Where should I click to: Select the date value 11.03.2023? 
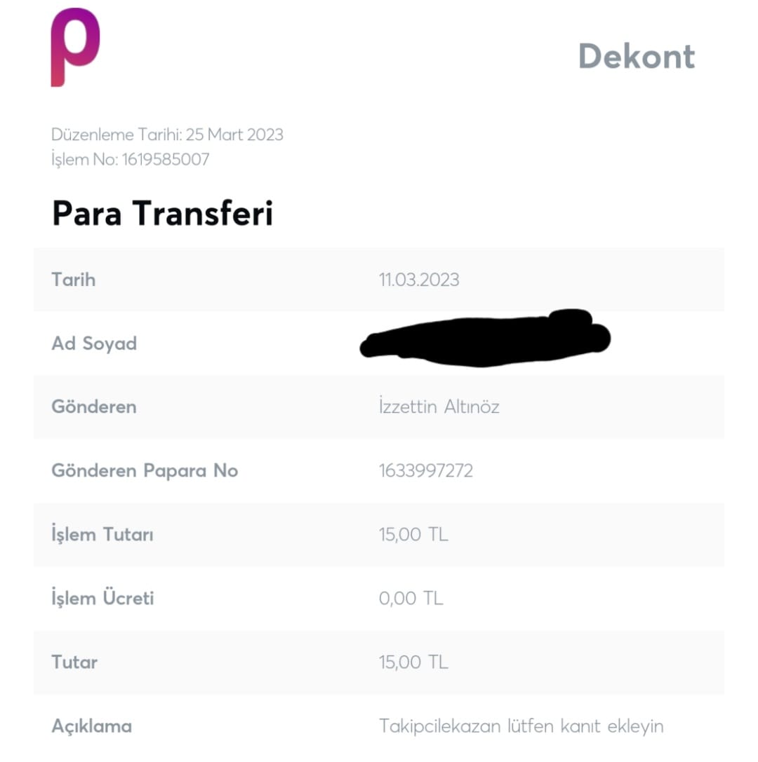pos(419,280)
